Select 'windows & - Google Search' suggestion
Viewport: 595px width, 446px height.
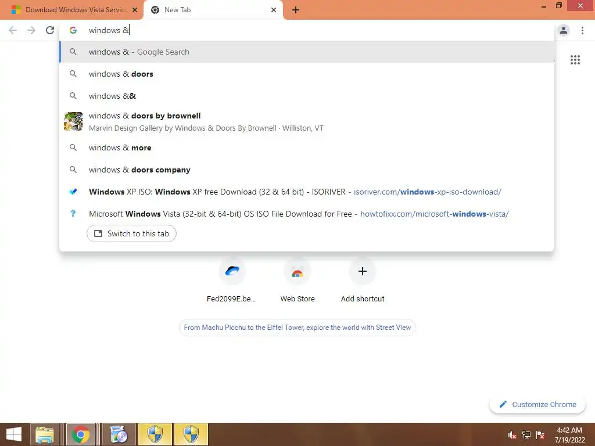(x=307, y=52)
